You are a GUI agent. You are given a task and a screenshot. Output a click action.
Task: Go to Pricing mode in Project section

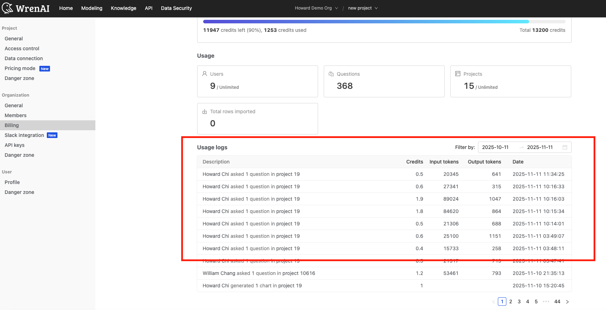(20, 68)
